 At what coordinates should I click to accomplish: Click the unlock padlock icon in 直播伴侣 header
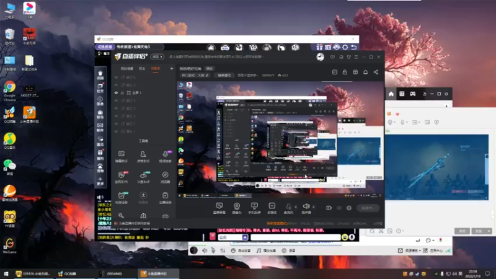345,72
